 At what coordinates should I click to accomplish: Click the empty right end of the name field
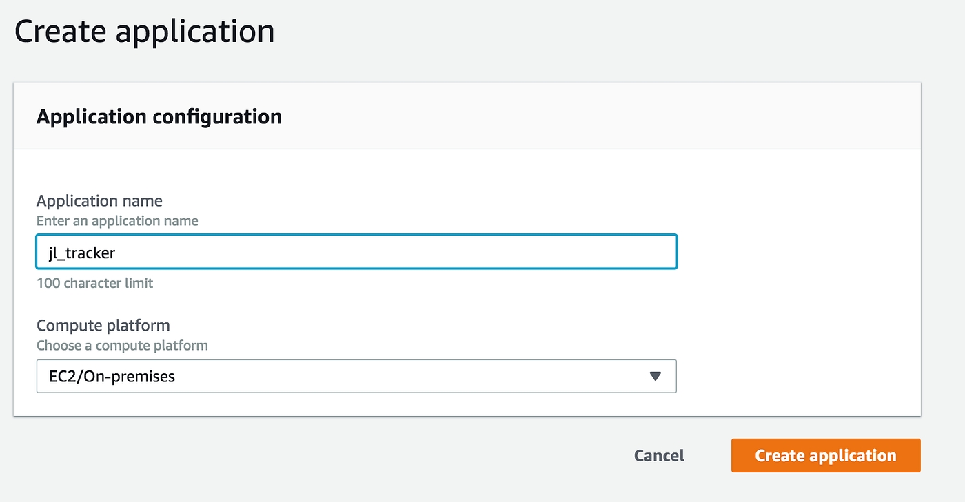point(620,252)
